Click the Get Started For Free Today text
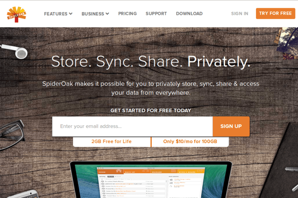Screen dimensions: 298x198 (151, 110)
